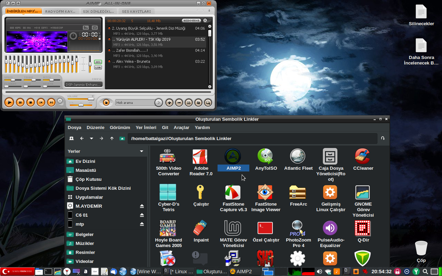This screenshot has height=276, width=442.
Task: Select 500th Video Converter icon
Action: (169, 162)
